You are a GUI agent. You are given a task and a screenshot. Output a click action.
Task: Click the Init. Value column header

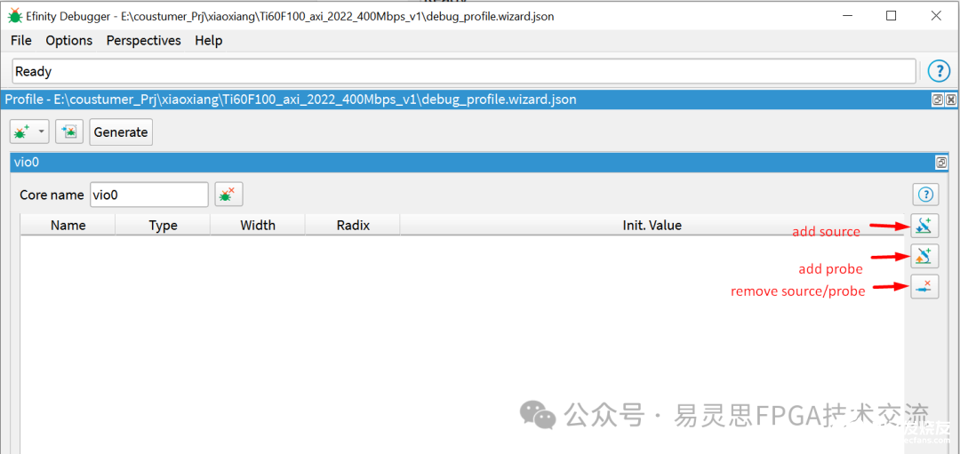coord(652,225)
